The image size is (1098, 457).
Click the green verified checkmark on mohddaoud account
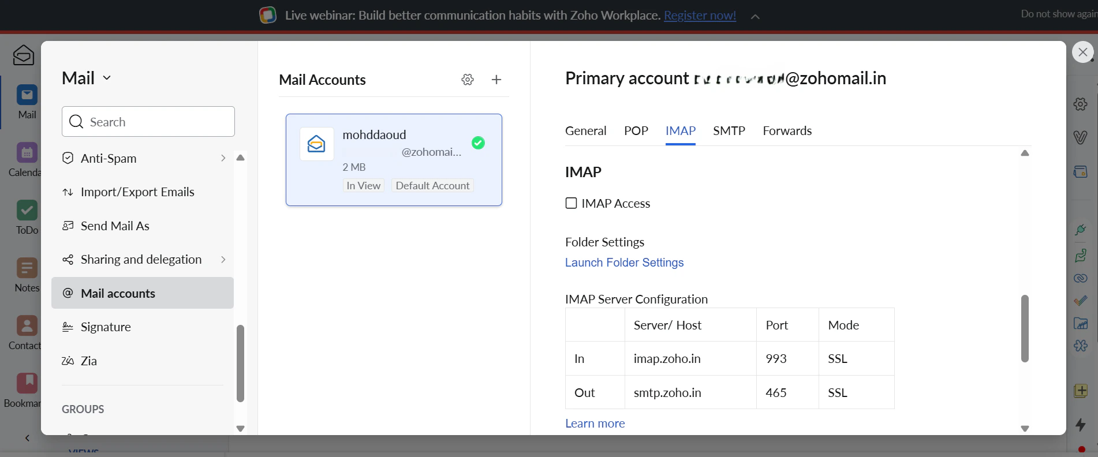tap(478, 143)
